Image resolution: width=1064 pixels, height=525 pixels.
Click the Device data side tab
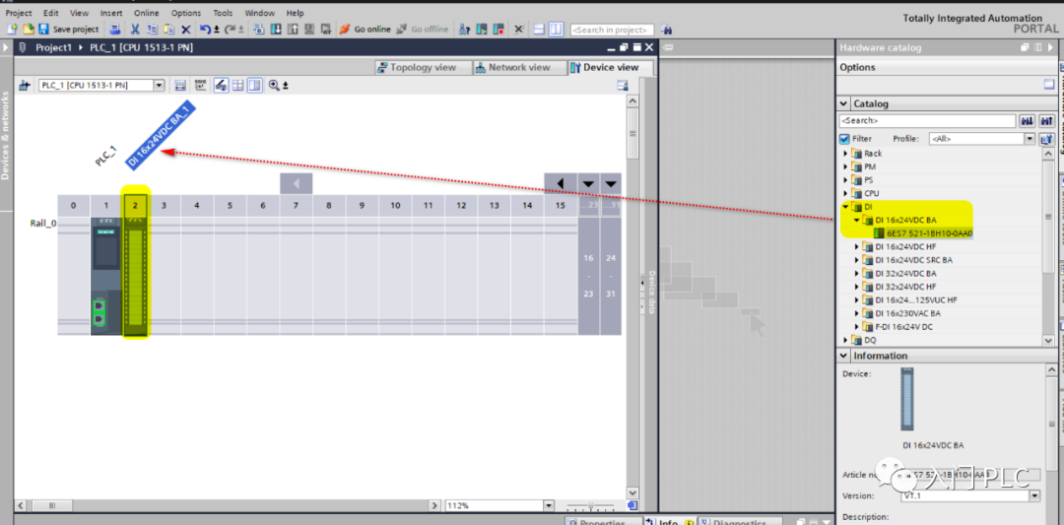[x=652, y=292]
